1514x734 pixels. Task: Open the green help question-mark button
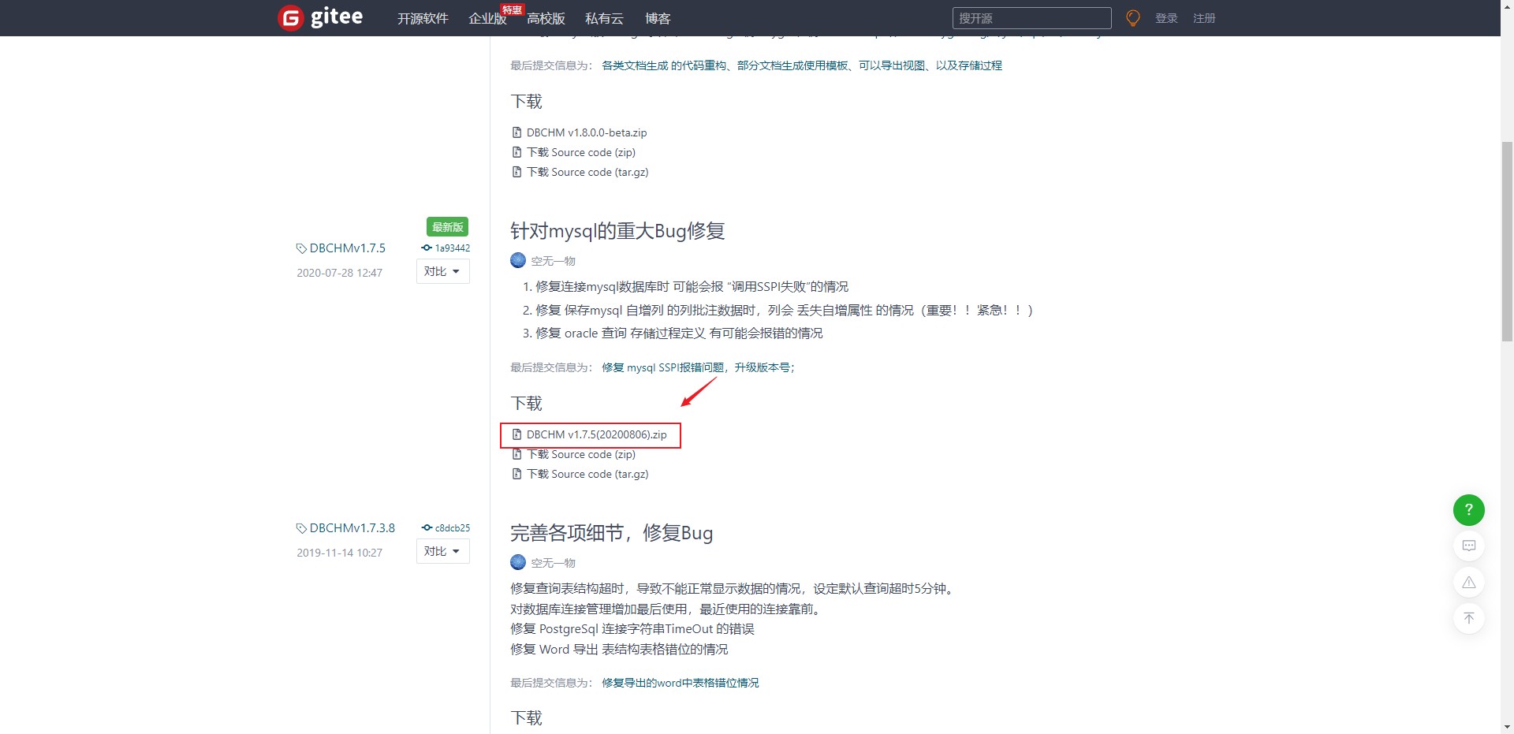coord(1468,510)
